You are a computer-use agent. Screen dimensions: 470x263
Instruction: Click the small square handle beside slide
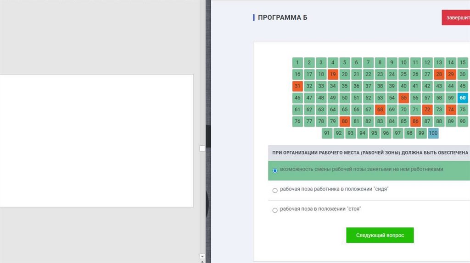202,148
